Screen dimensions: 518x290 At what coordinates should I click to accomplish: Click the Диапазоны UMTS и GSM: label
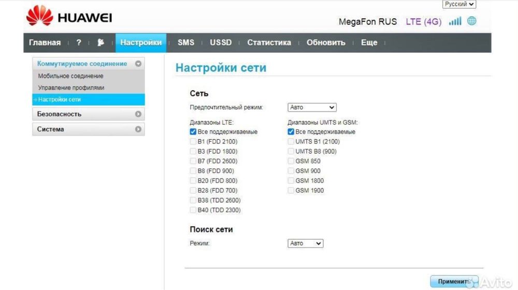(x=322, y=123)
